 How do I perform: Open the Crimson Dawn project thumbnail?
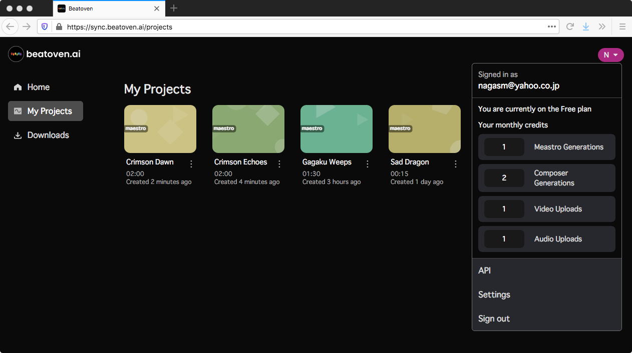(160, 129)
